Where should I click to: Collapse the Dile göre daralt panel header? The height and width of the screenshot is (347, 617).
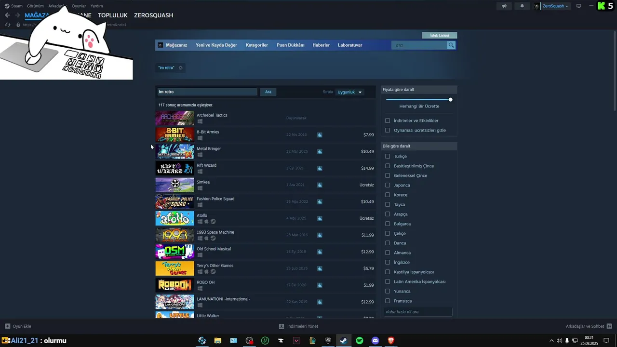(419, 146)
